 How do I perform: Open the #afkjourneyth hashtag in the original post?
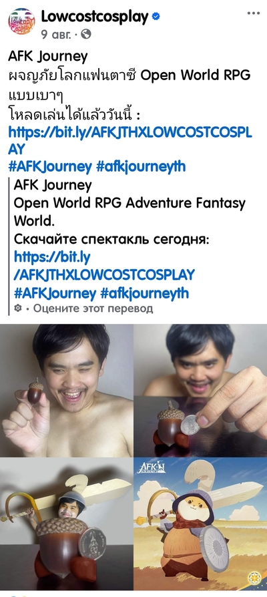pyautogui.click(x=141, y=166)
